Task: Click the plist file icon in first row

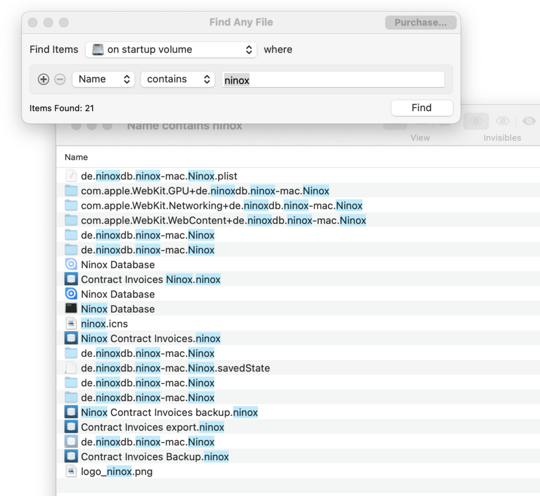Action: [x=71, y=176]
